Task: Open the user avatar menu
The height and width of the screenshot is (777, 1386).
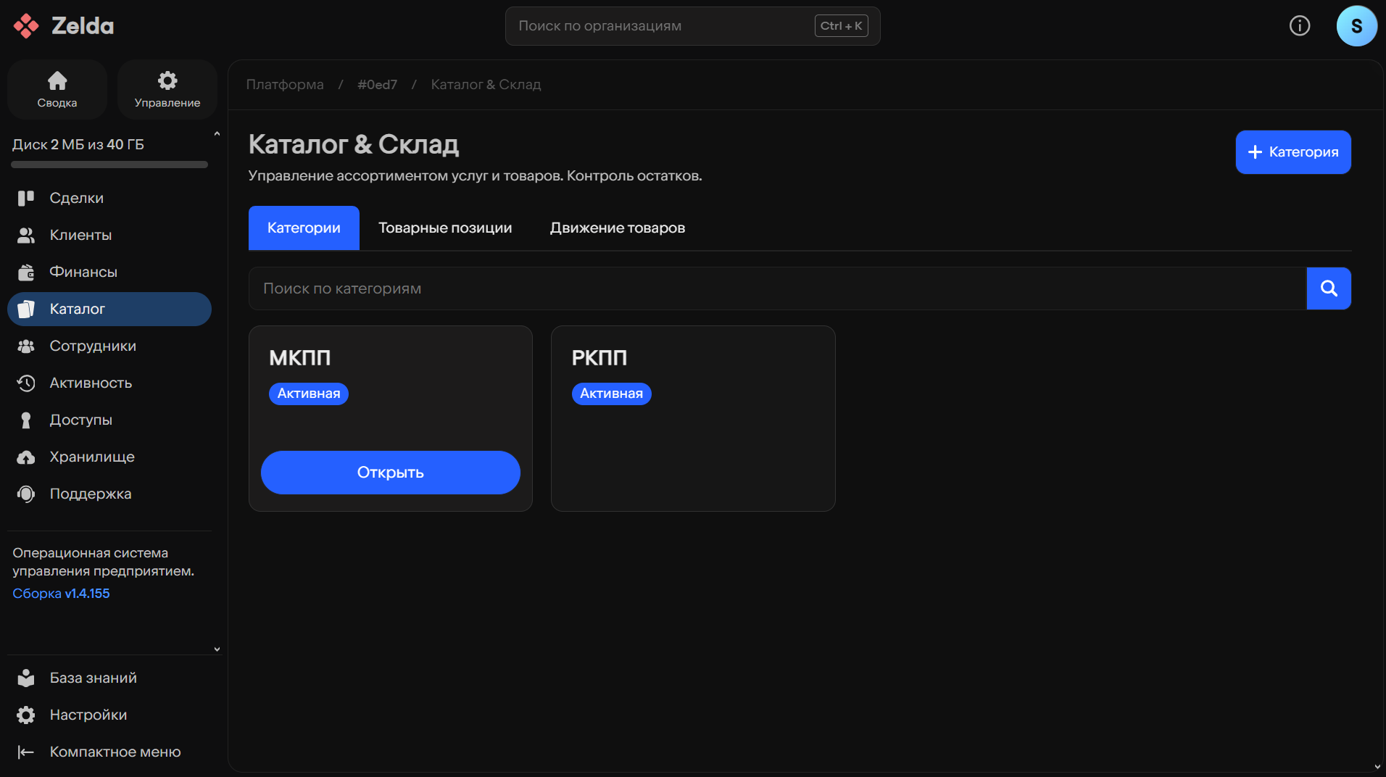Action: (1356, 26)
